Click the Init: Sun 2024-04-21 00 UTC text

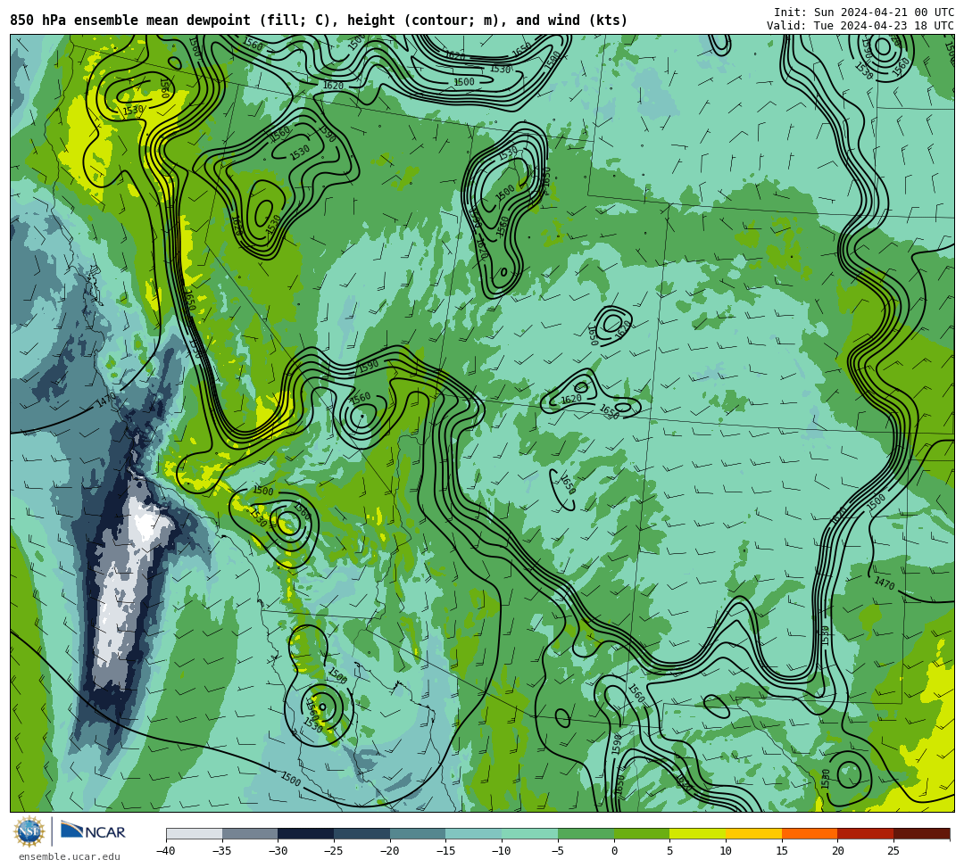click(864, 12)
